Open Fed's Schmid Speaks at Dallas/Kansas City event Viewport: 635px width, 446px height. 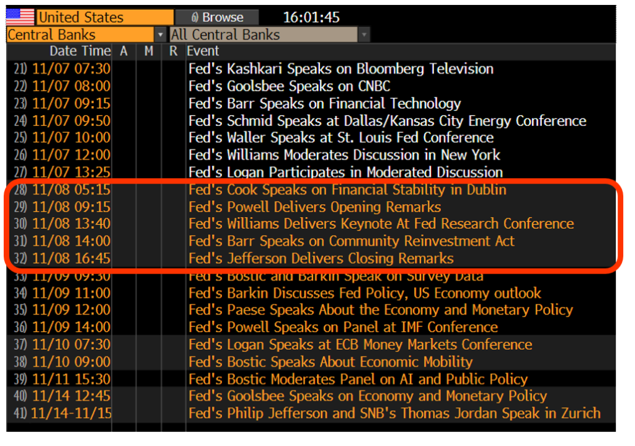pos(387,121)
